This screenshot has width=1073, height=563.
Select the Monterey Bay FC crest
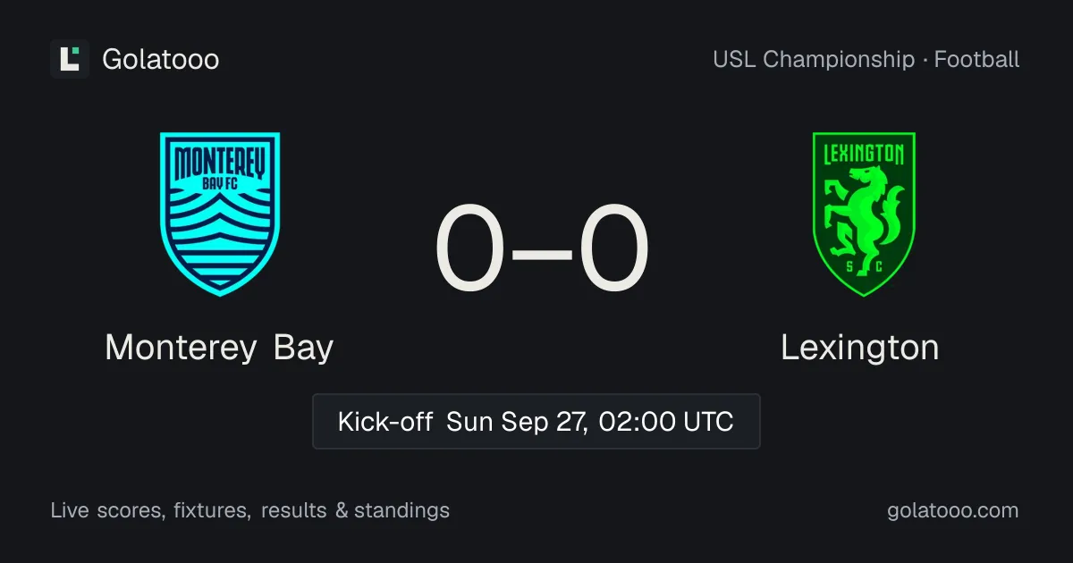[x=220, y=214]
